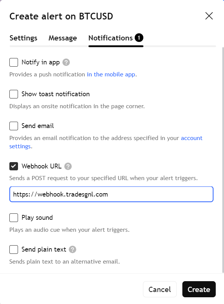Select the Notifications tab
Viewport: 224px width, 304px height.
pos(111,38)
